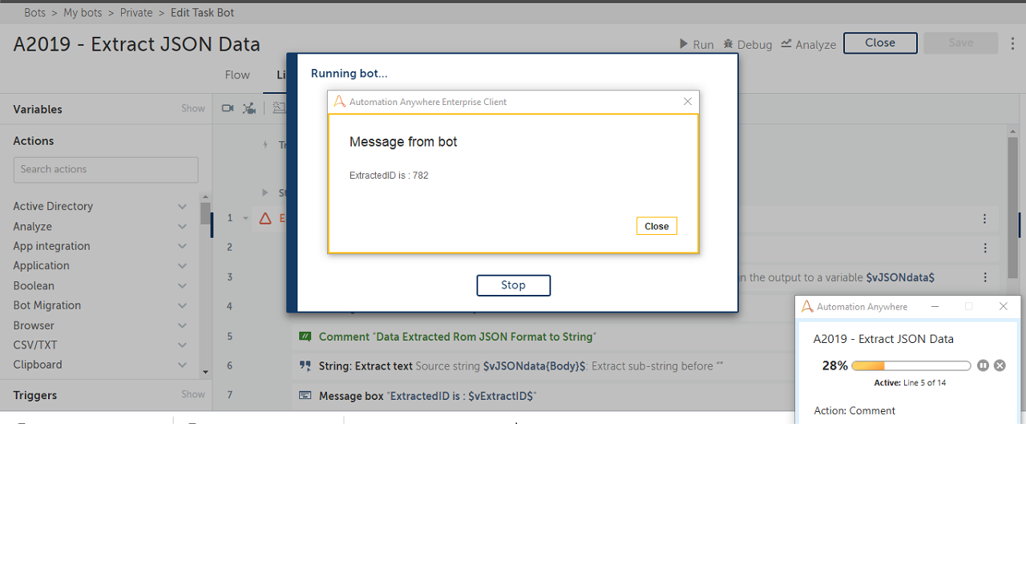Expand the Start section triangle above line 1
The image size is (1026, 577).
265,192
